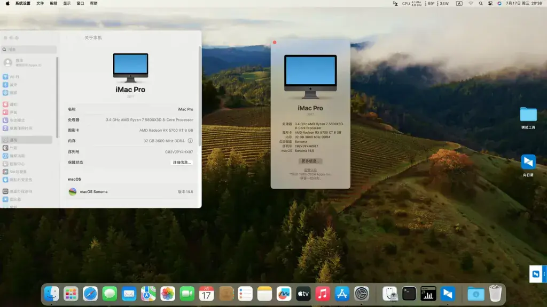Open Launchpad in the Dock
This screenshot has height=307, width=547.
pyautogui.click(x=71, y=294)
